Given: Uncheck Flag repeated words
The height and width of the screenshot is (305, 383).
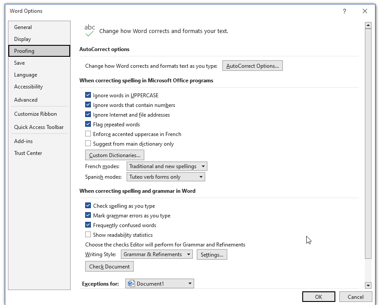Looking at the screenshot, I should [88, 124].
